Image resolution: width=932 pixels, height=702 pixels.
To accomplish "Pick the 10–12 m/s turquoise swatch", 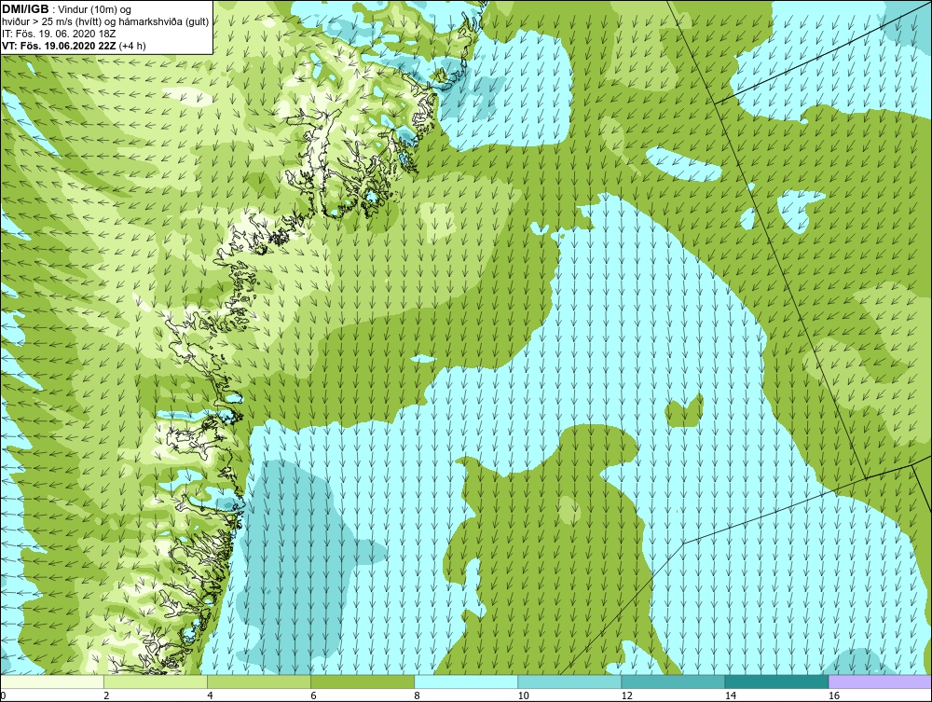I will pos(569,681).
